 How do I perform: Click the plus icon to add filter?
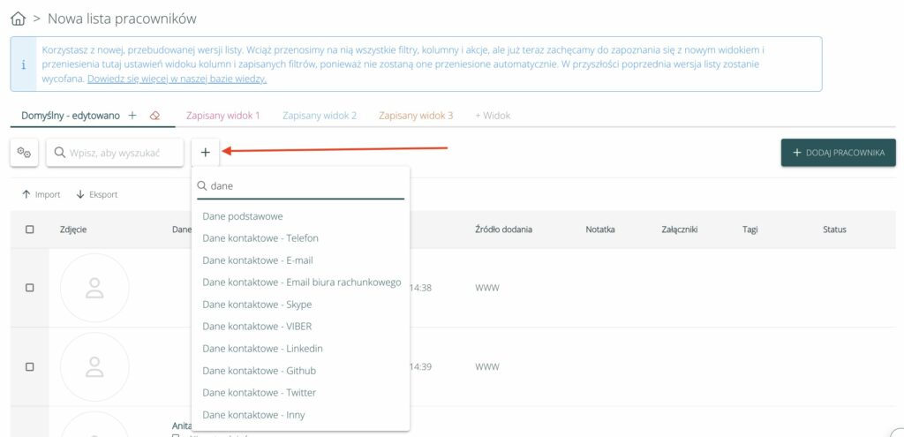tap(205, 153)
